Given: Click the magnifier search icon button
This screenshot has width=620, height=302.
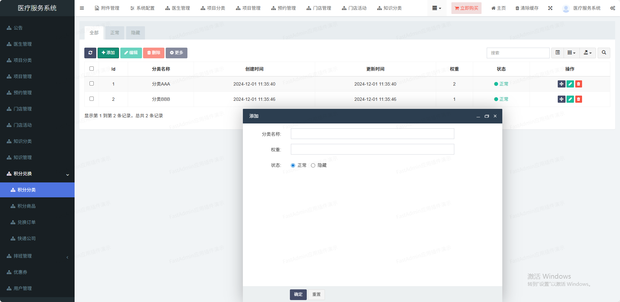Looking at the screenshot, I should point(604,53).
